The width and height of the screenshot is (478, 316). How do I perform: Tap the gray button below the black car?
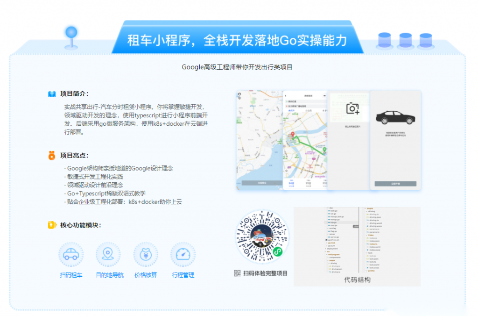[x=395, y=184]
